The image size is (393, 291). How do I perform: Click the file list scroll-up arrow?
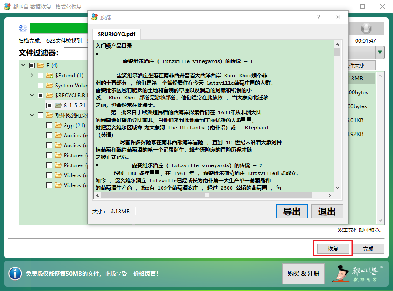[380, 76]
